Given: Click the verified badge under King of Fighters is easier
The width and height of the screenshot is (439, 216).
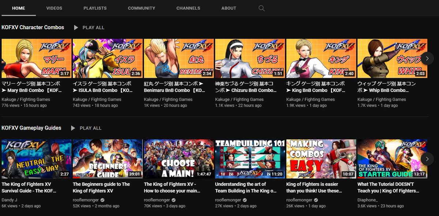Looking at the screenshot, I should (316, 200).
